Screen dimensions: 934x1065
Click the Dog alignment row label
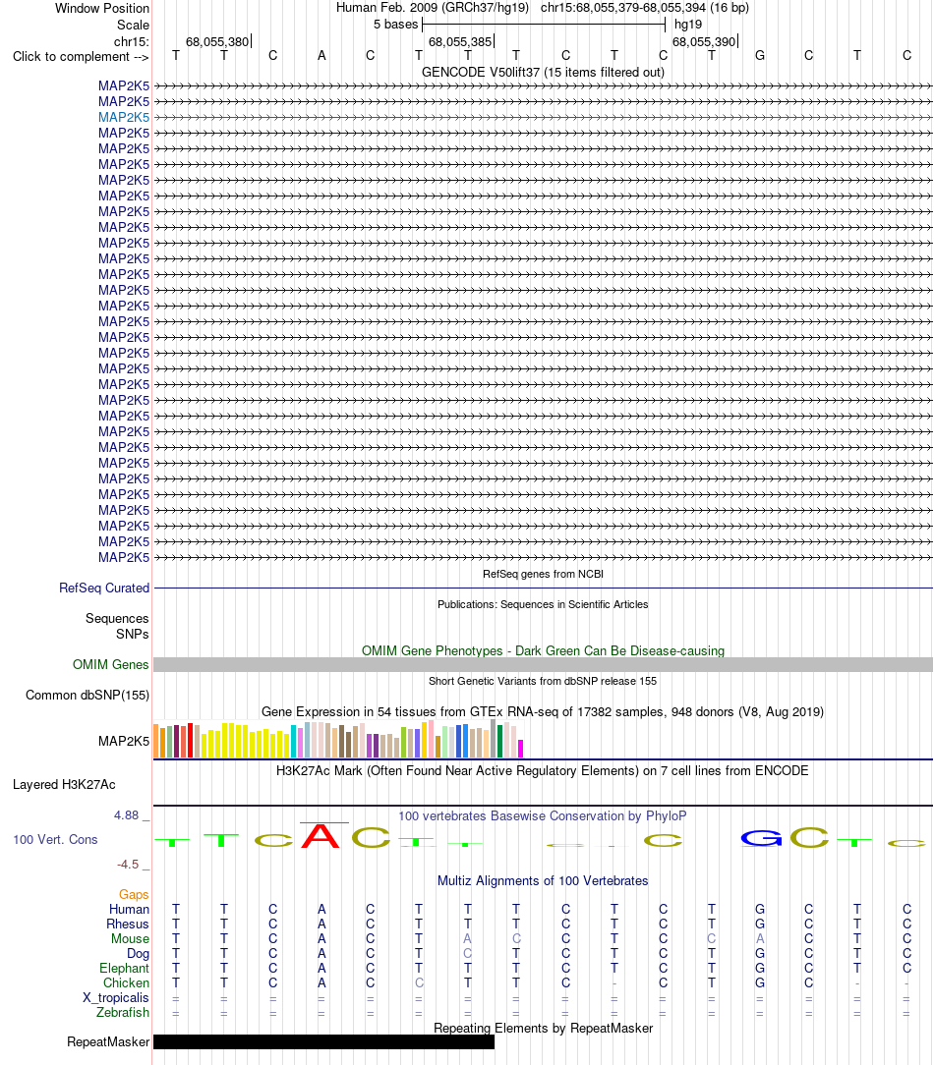click(x=138, y=954)
